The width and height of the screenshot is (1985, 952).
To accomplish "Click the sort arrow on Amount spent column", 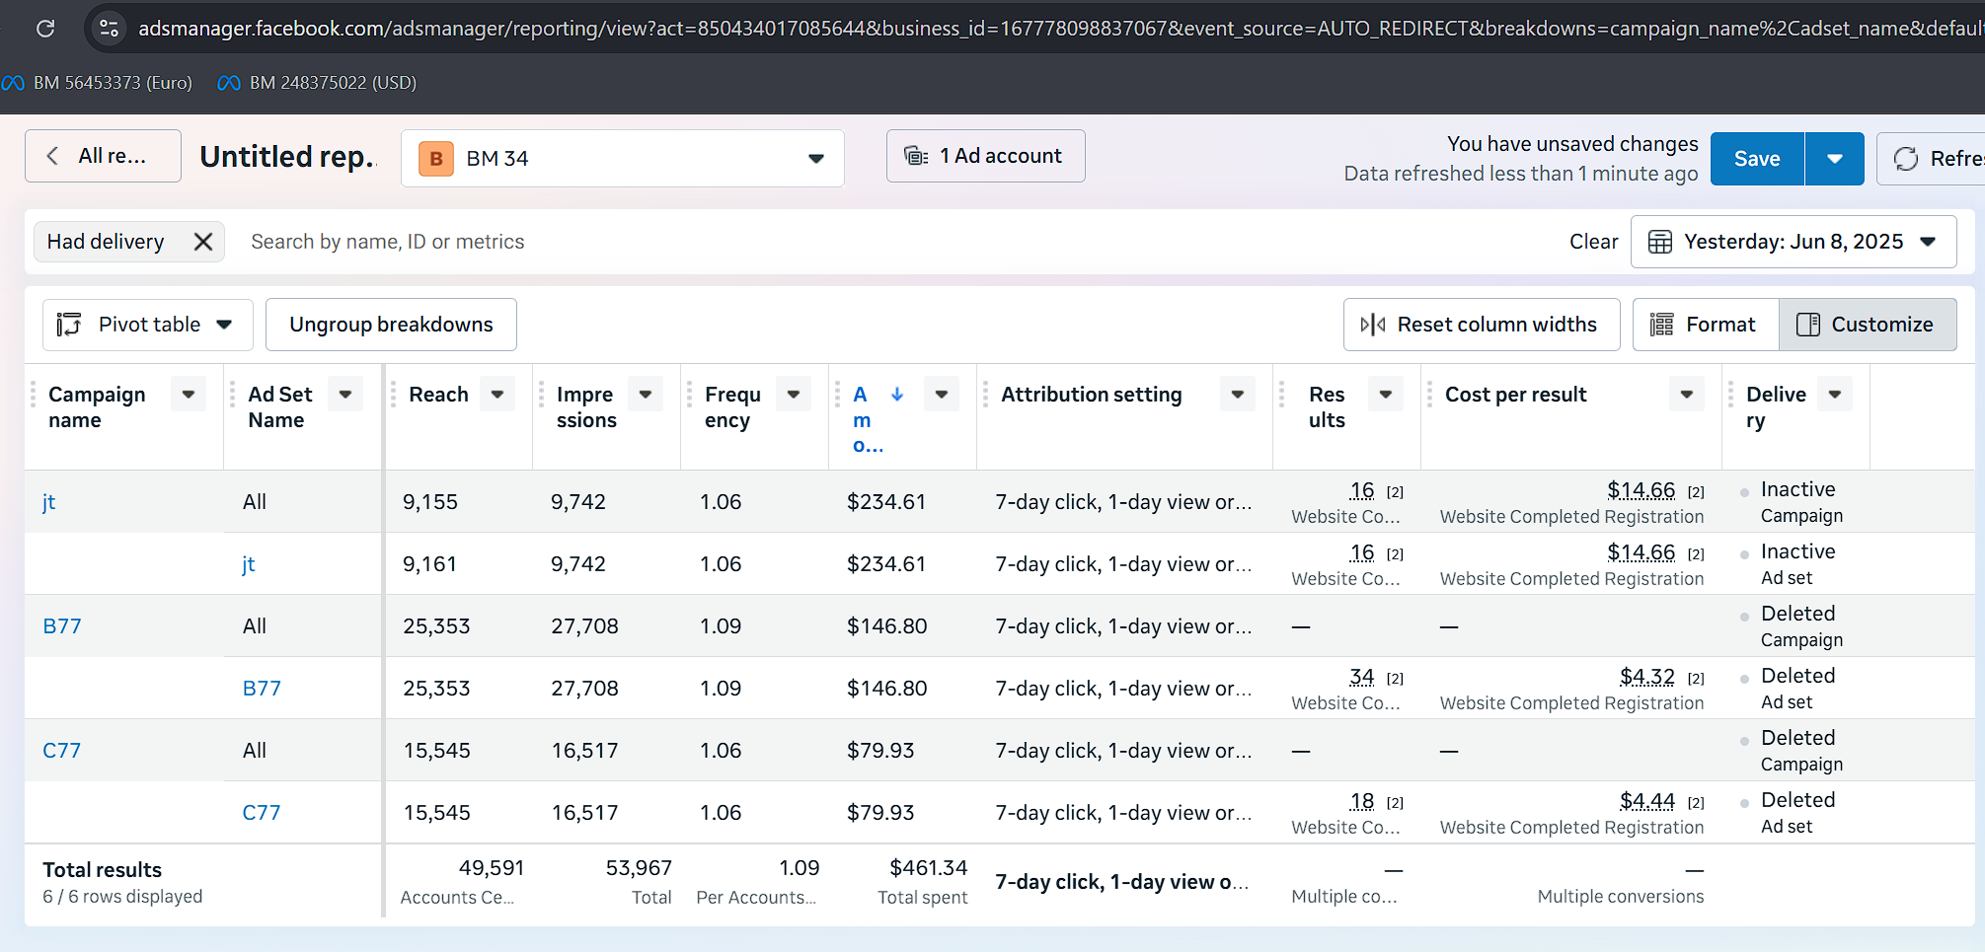I will [897, 394].
